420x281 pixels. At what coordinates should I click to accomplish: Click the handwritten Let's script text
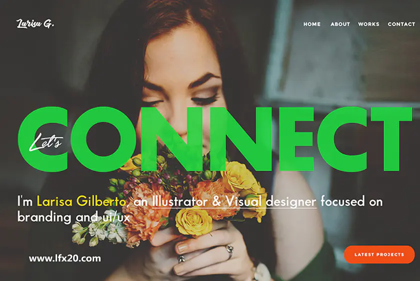(x=46, y=142)
